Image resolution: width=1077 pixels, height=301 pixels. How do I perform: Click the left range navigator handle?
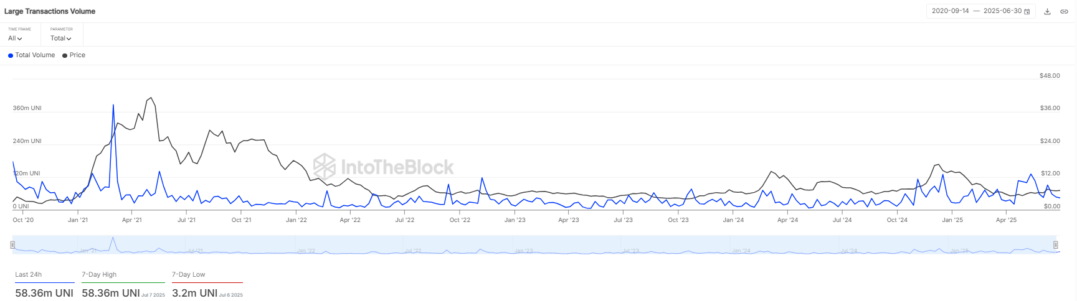12,244
